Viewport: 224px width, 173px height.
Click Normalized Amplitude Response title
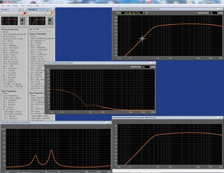point(134,117)
